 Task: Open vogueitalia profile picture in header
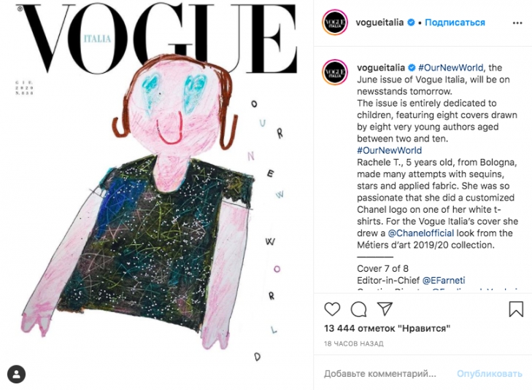(x=335, y=23)
